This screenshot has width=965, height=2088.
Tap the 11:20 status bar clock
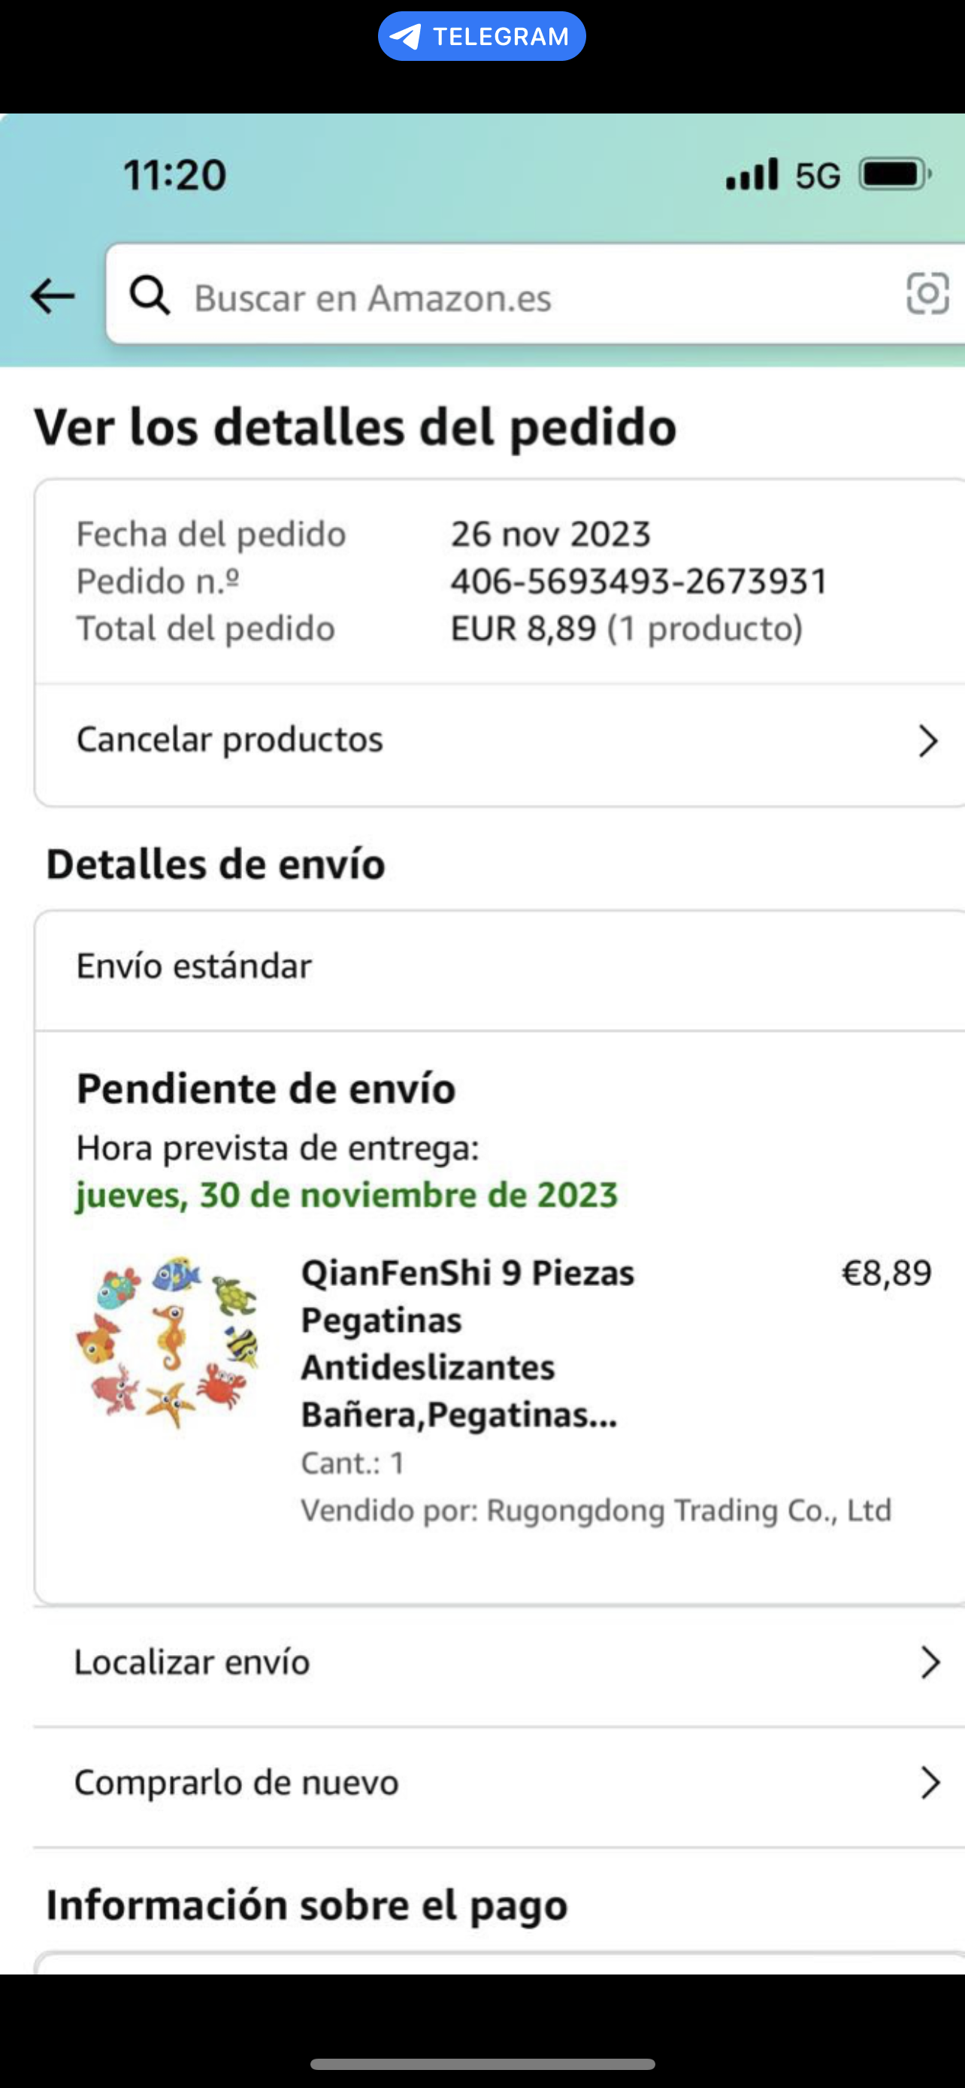pos(174,174)
